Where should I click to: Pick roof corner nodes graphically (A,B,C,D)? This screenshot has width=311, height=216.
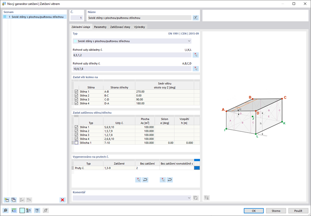pos(196,69)
